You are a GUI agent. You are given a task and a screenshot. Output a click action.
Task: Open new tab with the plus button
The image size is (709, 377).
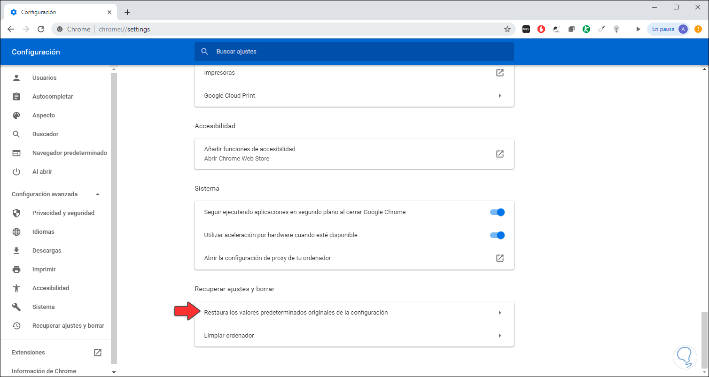(x=127, y=12)
